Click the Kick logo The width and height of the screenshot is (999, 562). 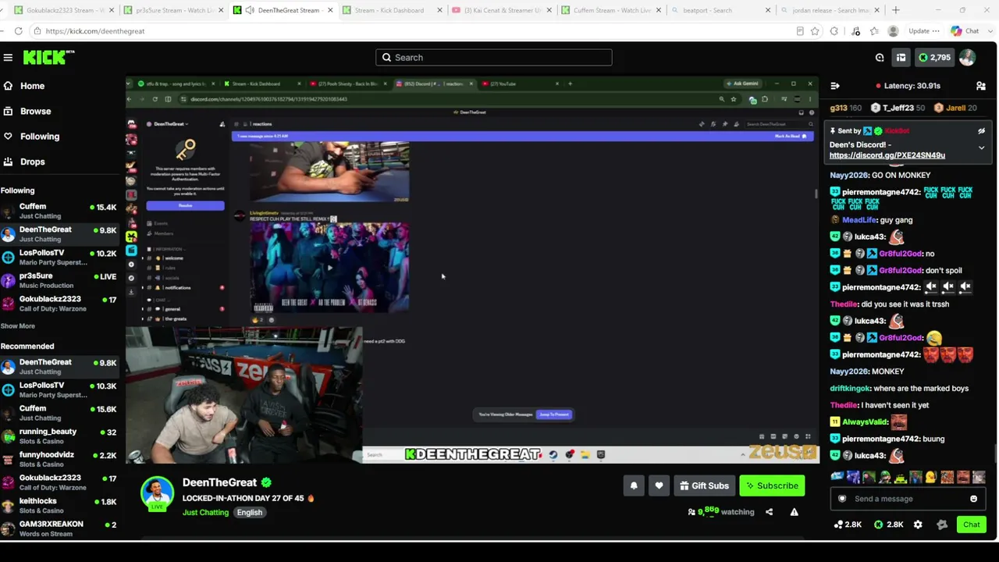(x=48, y=58)
